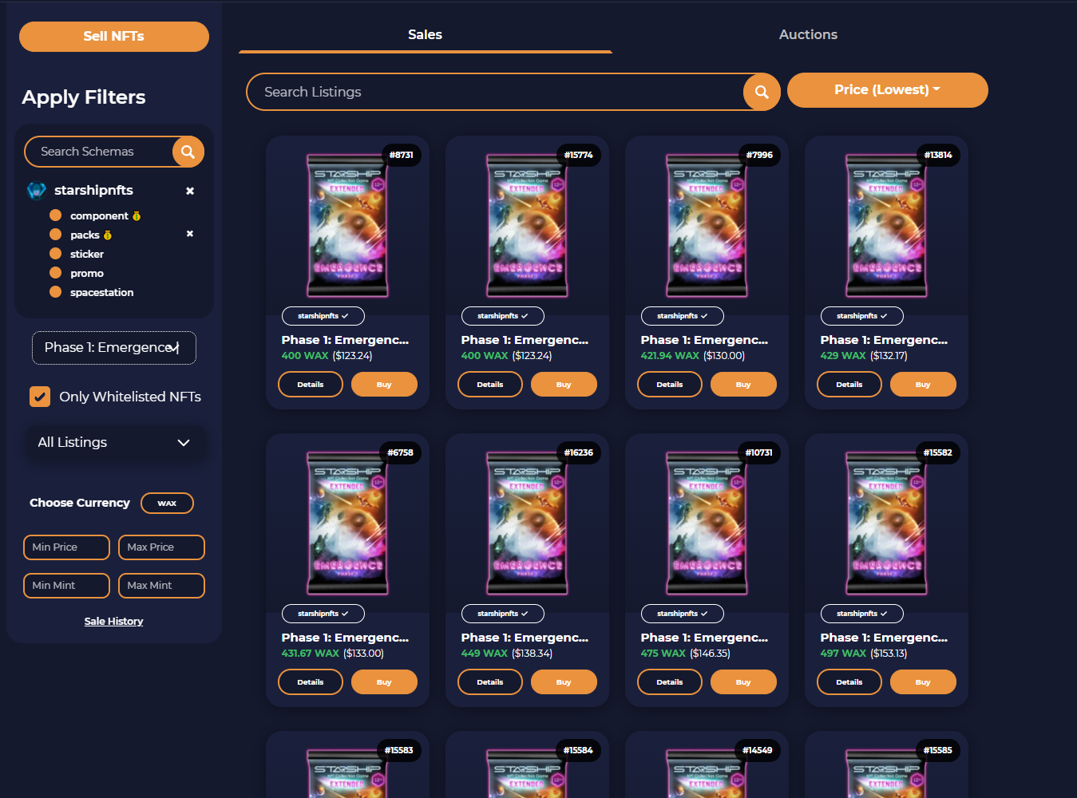The width and height of the screenshot is (1077, 798).
Task: Click the Sell NFTs button
Action: point(114,37)
